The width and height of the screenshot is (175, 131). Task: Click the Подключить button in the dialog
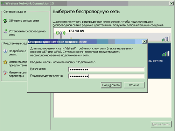[x=111, y=85]
